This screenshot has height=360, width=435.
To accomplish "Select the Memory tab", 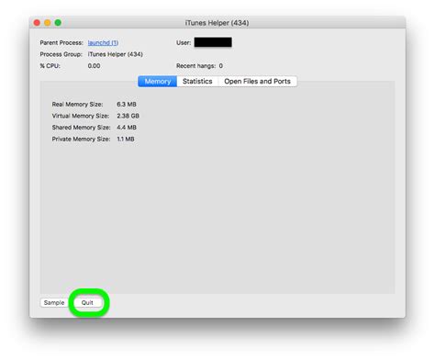I will 158,82.
